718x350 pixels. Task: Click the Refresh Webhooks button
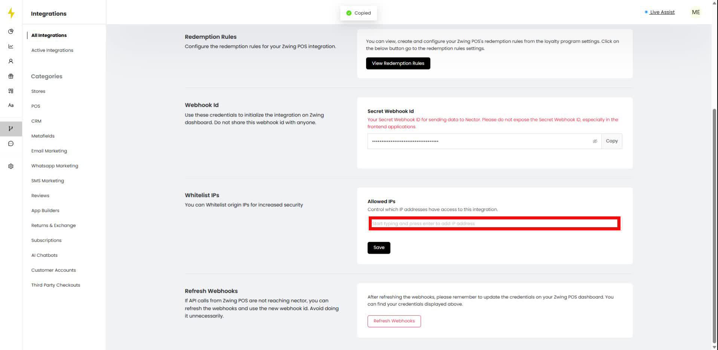[x=394, y=321]
